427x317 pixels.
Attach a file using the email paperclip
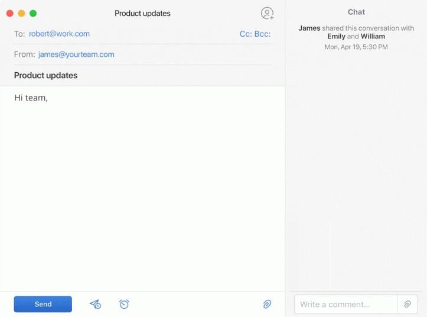tap(267, 304)
